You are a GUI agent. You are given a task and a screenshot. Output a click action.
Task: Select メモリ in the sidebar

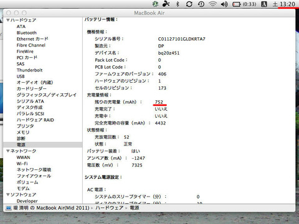click(23, 133)
